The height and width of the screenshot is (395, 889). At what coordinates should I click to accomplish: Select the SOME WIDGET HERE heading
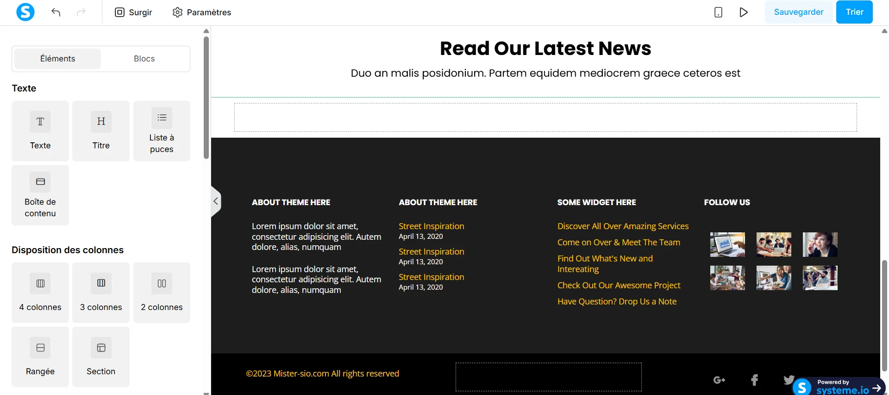[596, 202]
